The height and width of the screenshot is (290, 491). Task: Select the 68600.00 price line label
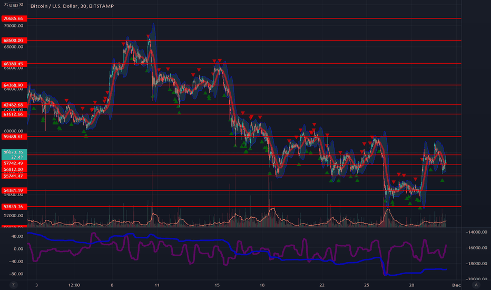click(14, 40)
